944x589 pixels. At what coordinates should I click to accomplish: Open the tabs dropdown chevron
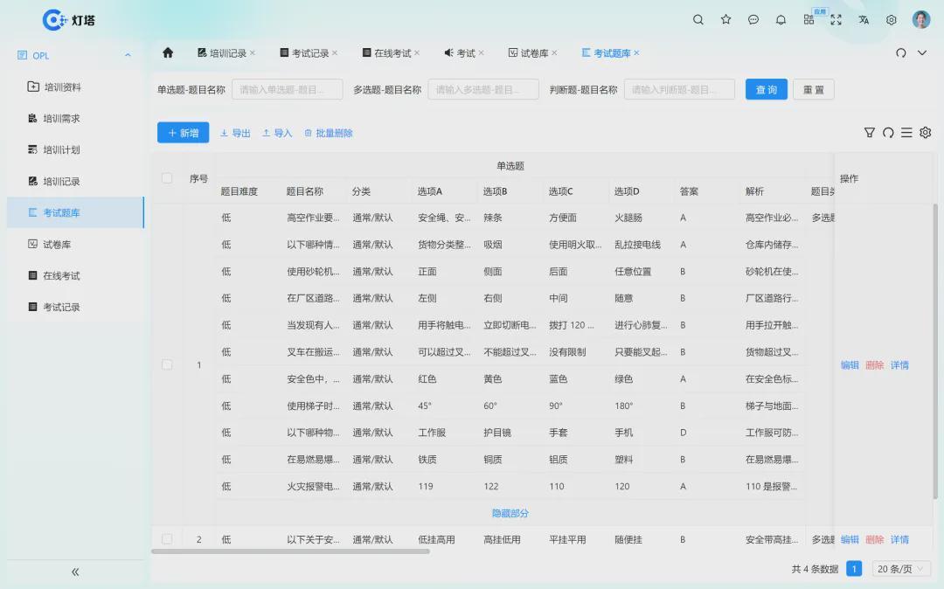coord(922,53)
